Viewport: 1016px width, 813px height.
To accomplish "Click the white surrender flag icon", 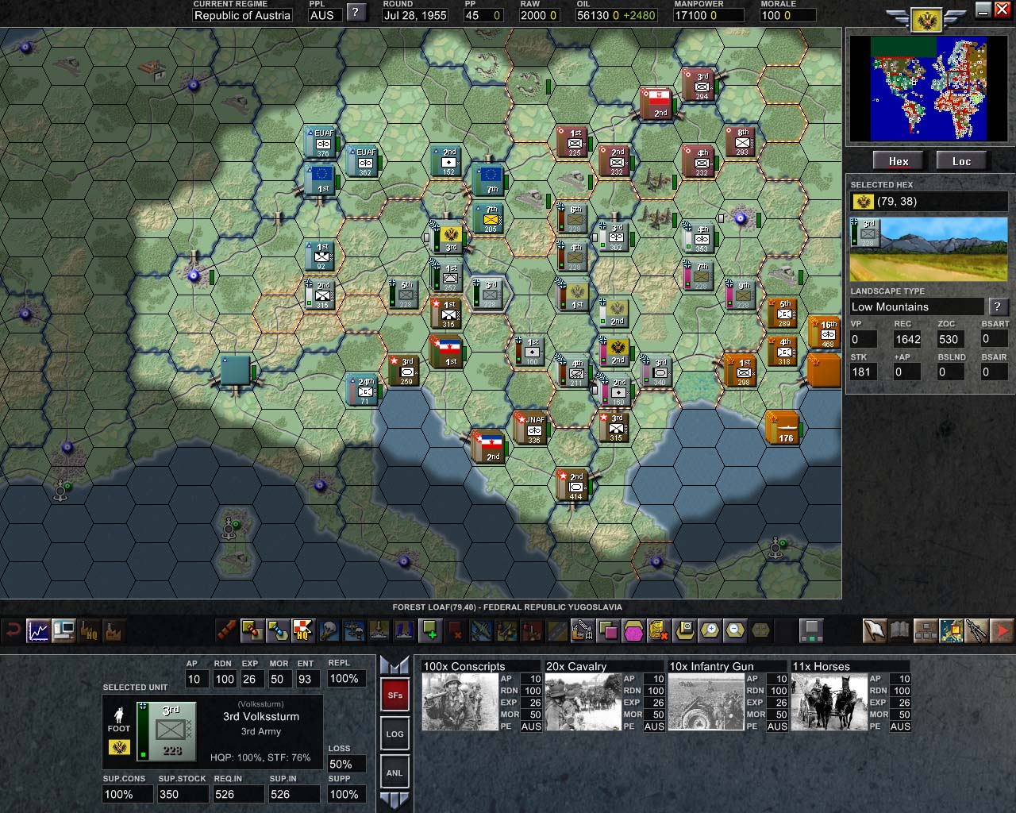I will 873,631.
